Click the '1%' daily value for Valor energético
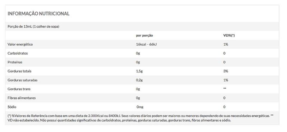The height and width of the screenshot is (132, 287). [x=226, y=44]
